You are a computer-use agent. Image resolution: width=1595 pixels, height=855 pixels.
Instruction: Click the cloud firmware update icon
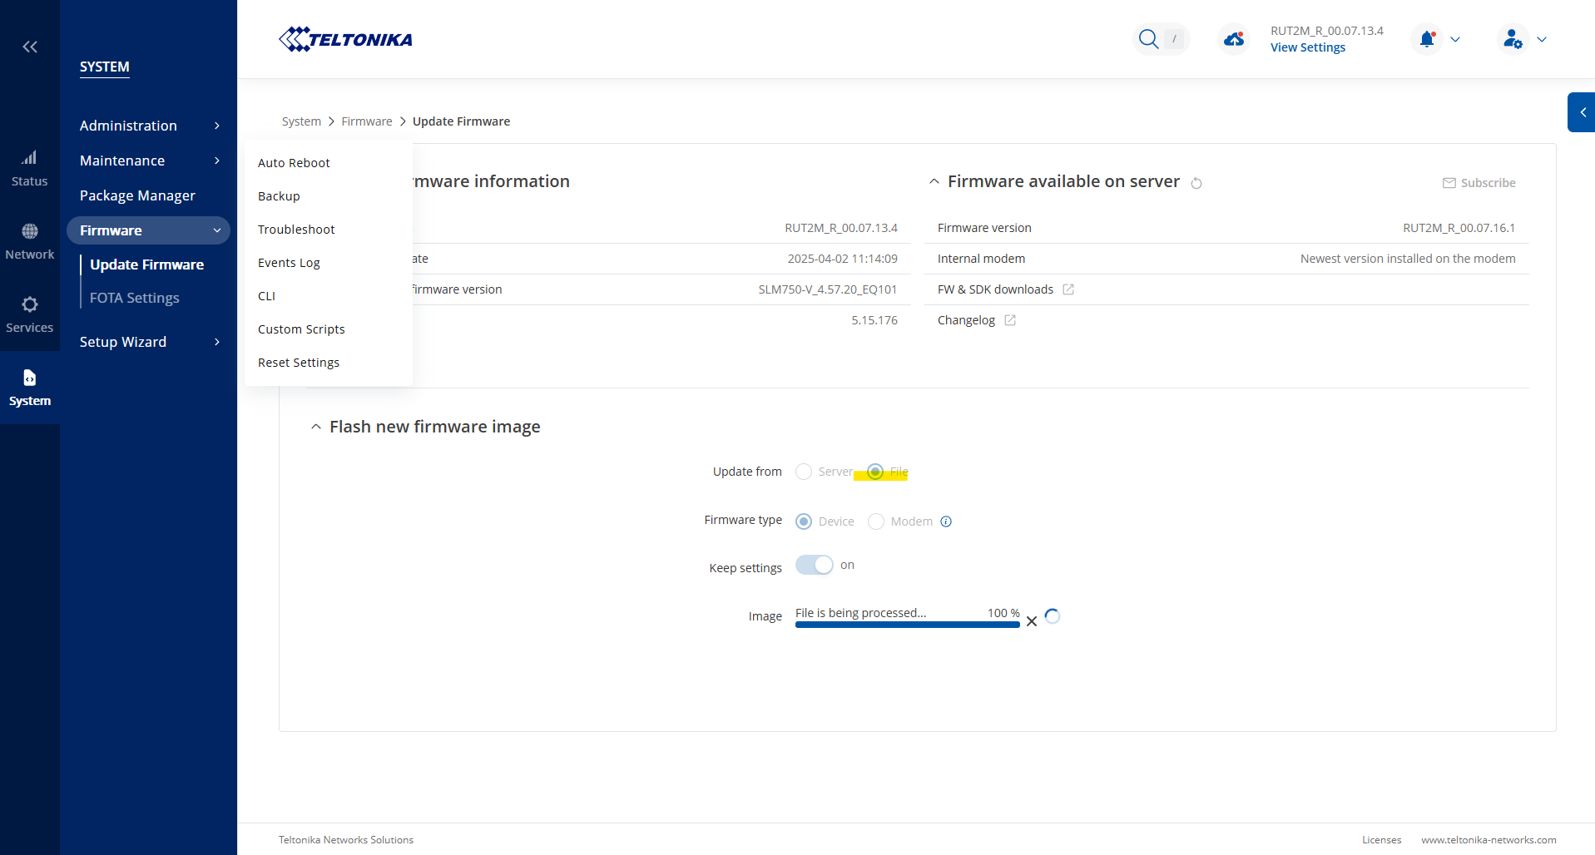click(1234, 39)
